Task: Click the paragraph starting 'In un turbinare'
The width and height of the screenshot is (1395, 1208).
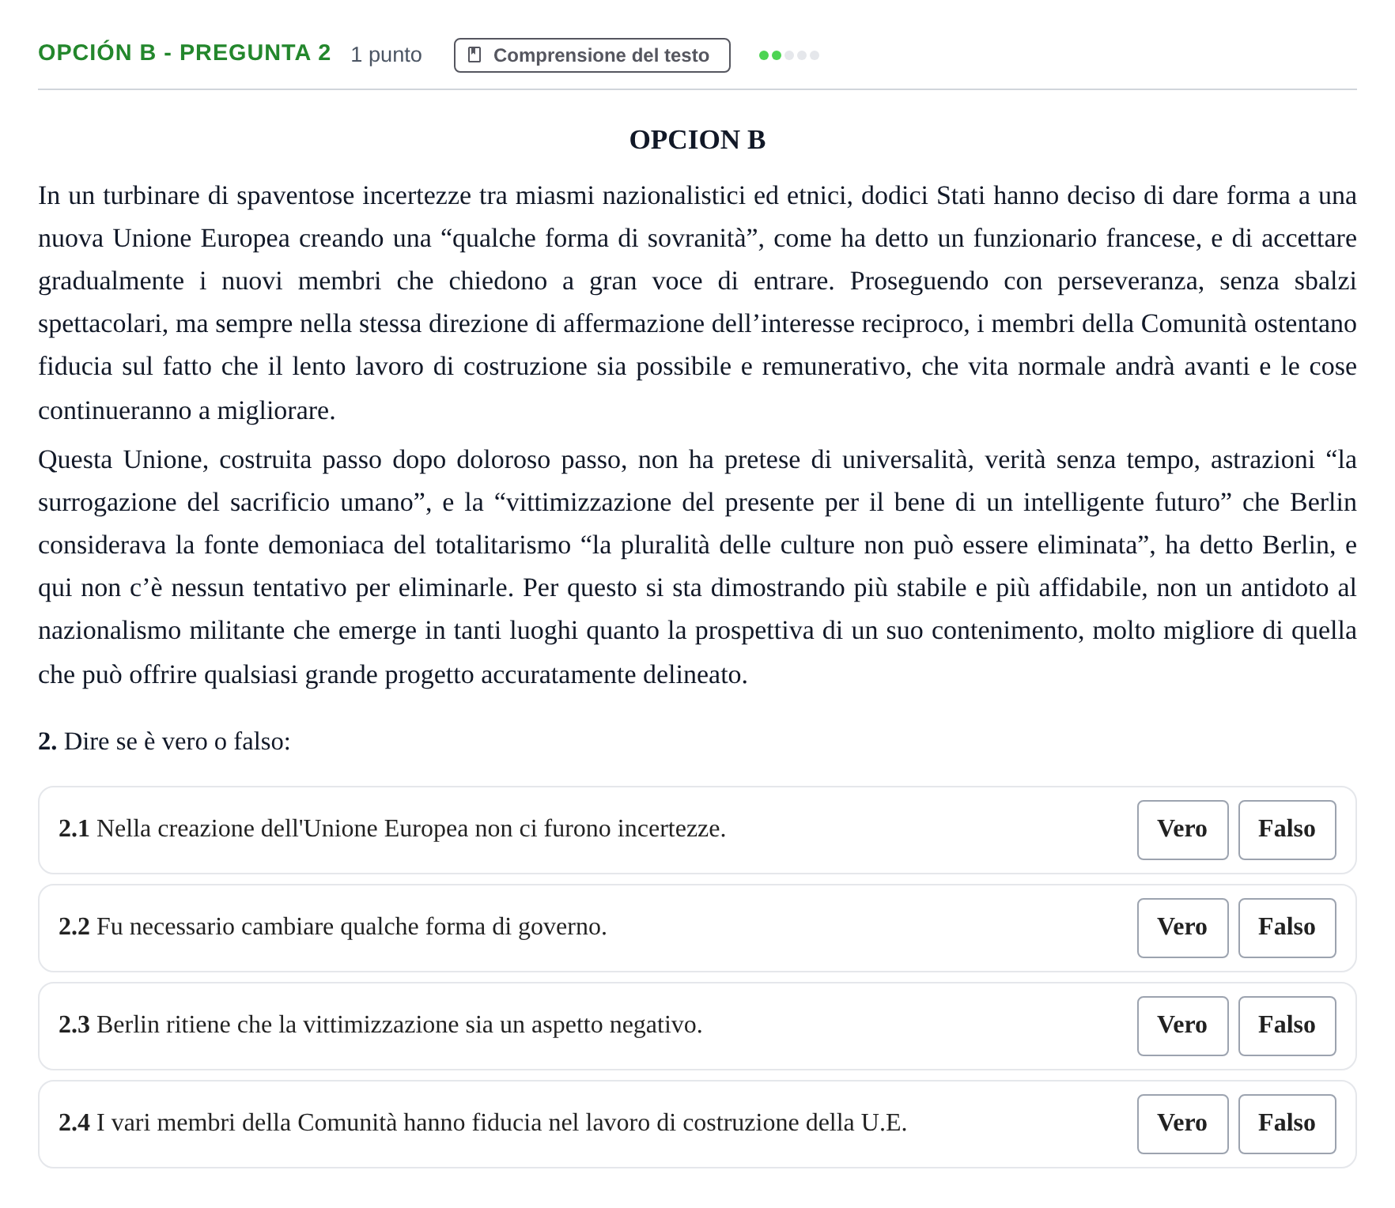Action: (x=697, y=303)
